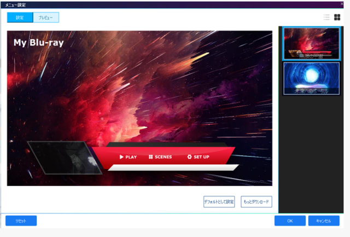Switch to grid view layout icon

[x=337, y=18]
